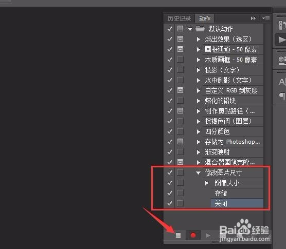Open the Actions panel flyout menu icon
Viewport: 286px width, 249px height.
pyautogui.click(x=266, y=18)
